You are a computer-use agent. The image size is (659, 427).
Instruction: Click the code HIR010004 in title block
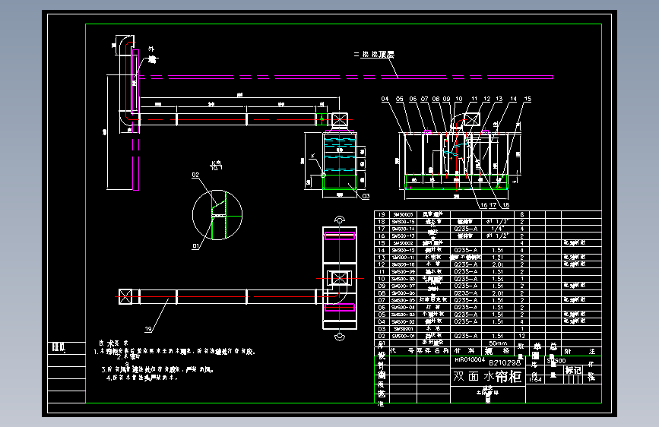(x=470, y=359)
